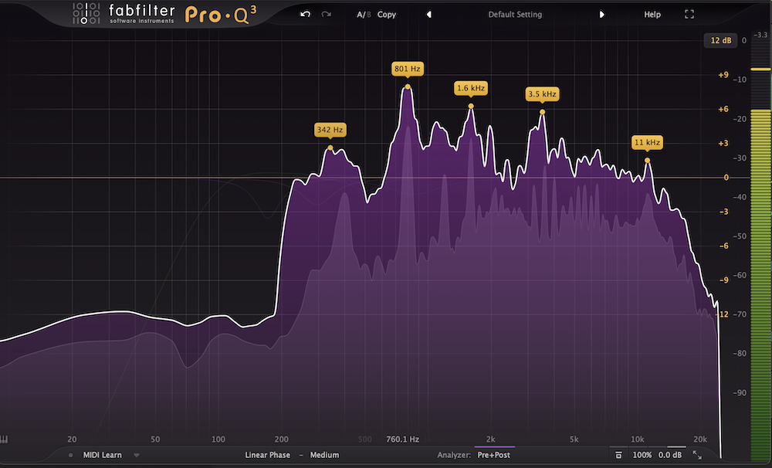This screenshot has height=468, width=772.
Task: Expand the MIDI Learn dropdown arrow
Action: point(137,455)
